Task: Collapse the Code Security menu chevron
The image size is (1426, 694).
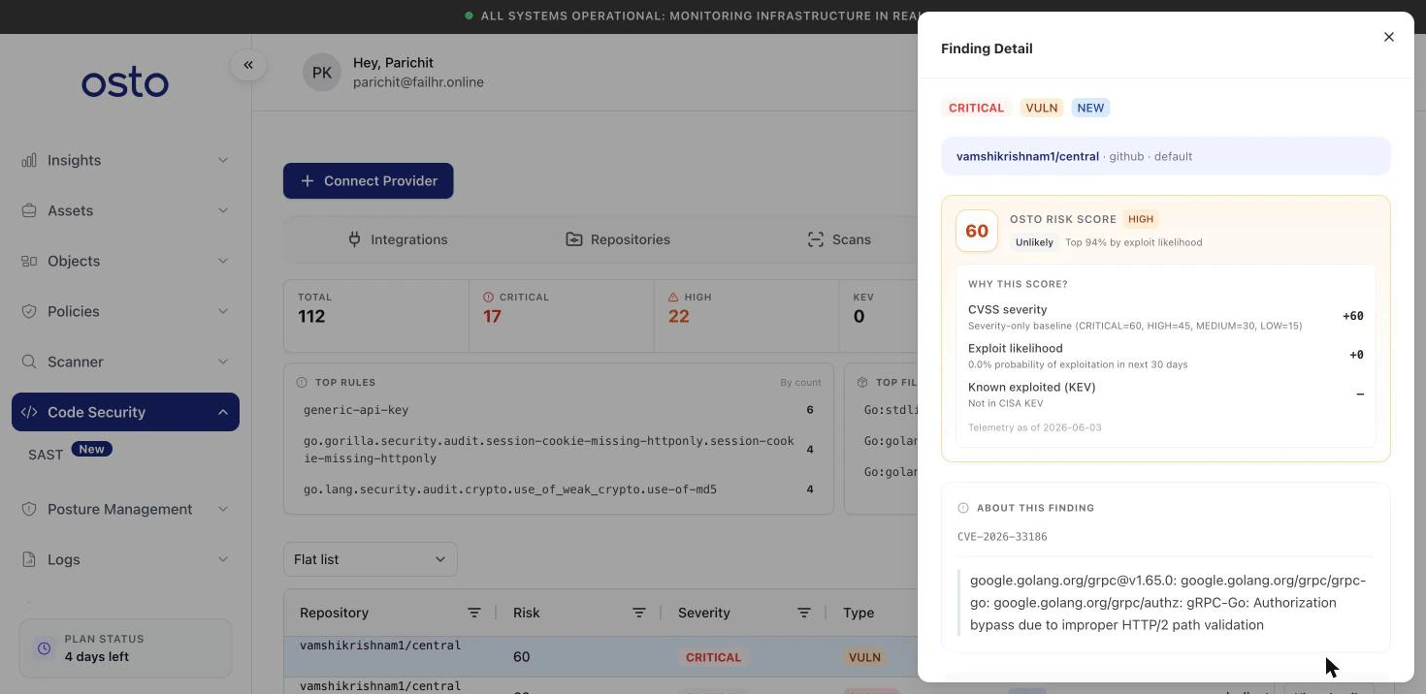Action: pyautogui.click(x=223, y=412)
